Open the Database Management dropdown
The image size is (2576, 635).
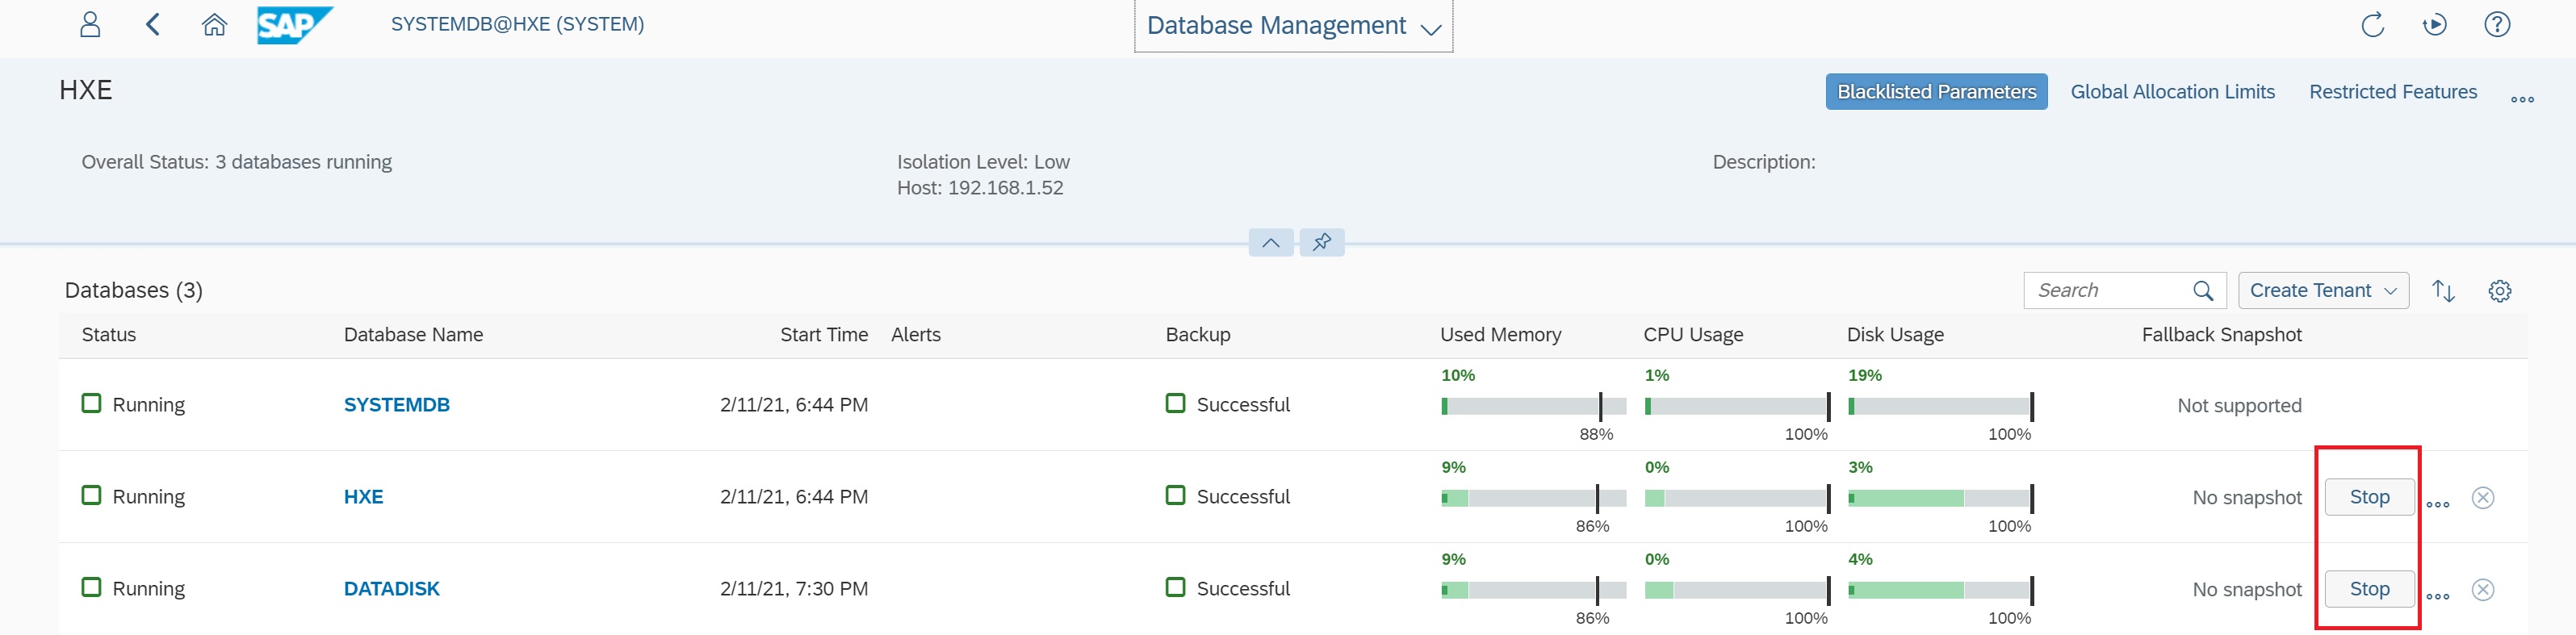1293,26
